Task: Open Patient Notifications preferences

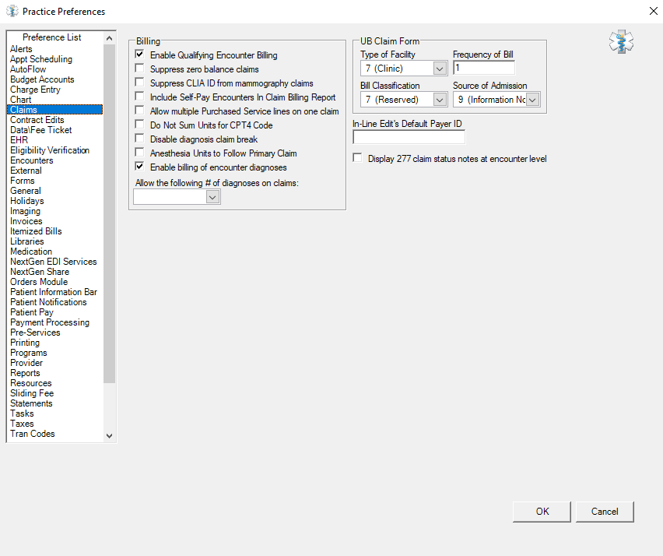Action: (48, 303)
